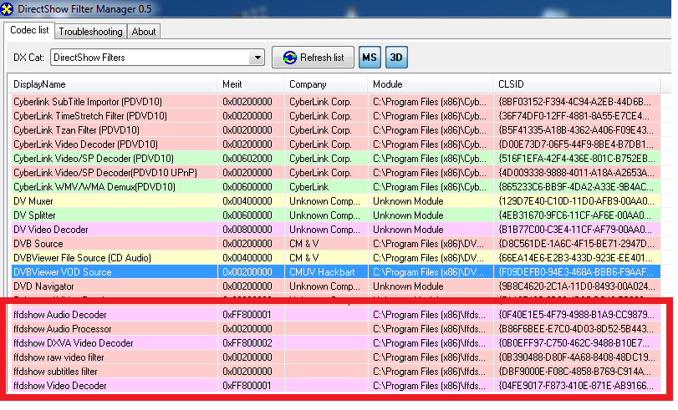Select Cyberlink SubTitle Importor (PDVD10) row
The width and height of the screenshot is (678, 410).
335,102
